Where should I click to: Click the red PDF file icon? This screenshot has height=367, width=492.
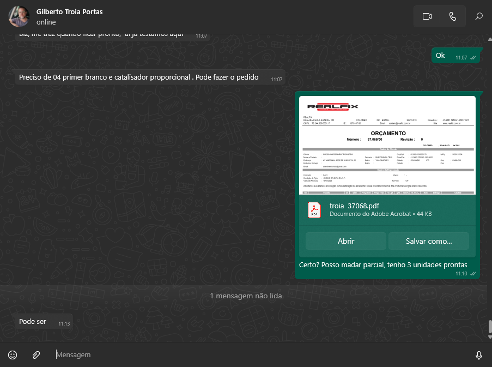pos(315,210)
